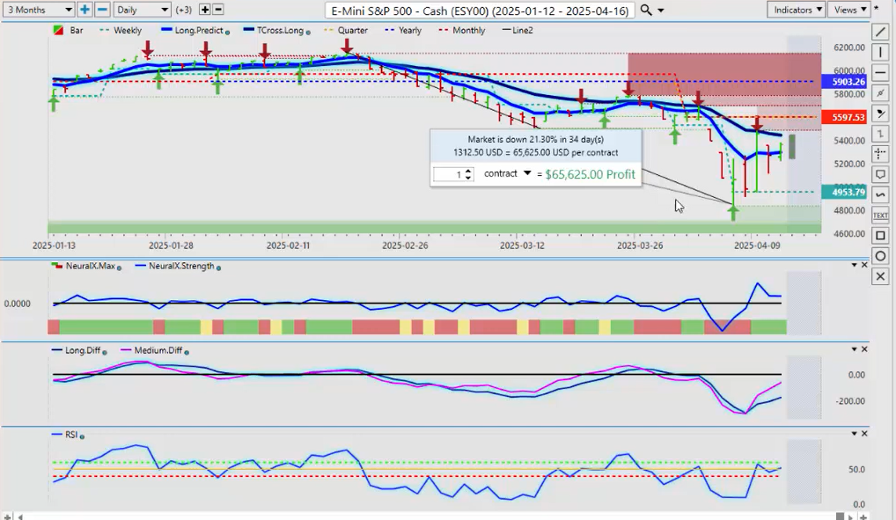896x520 pixels.
Task: Add a comment callout annotation
Action: (880, 174)
